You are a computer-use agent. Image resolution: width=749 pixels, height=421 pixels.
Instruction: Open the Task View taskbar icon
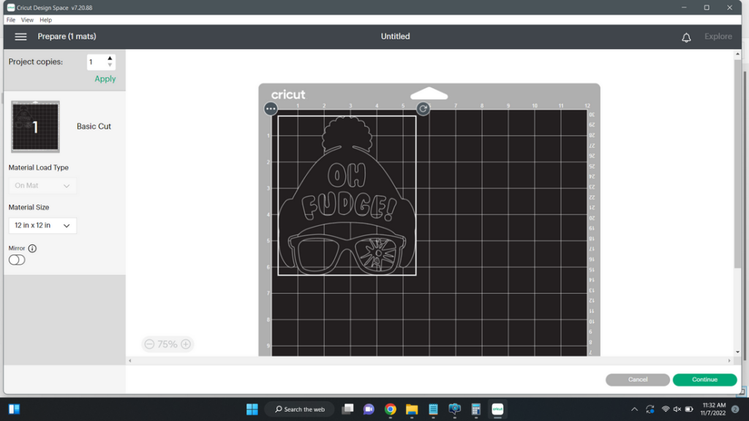pos(347,409)
